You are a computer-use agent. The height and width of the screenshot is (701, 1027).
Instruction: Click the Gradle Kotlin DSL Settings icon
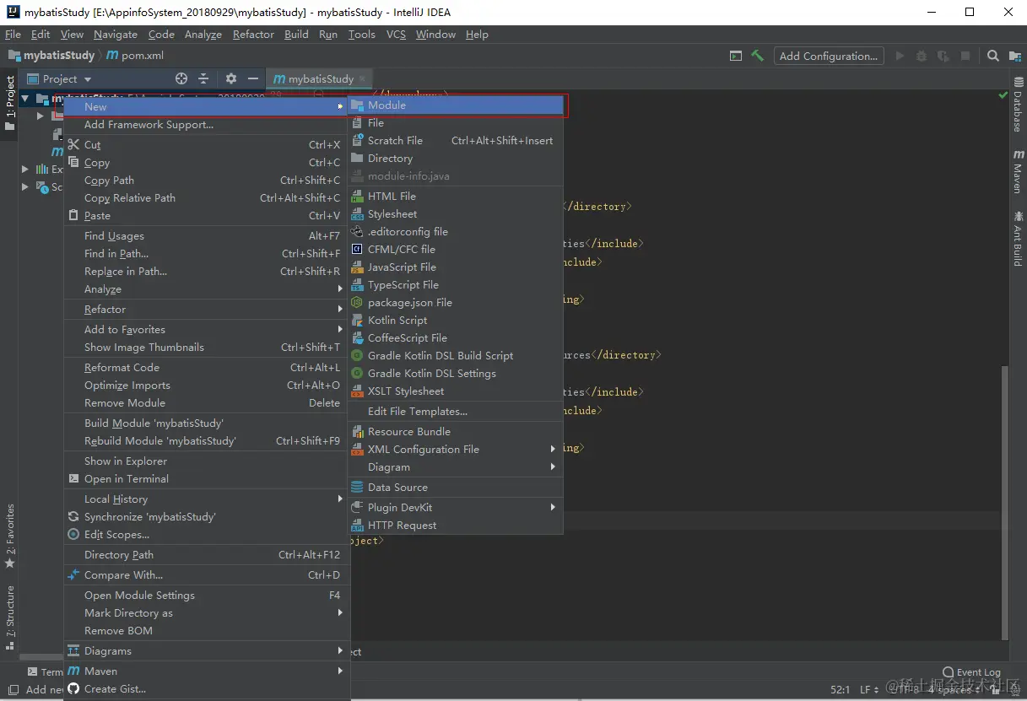(357, 374)
